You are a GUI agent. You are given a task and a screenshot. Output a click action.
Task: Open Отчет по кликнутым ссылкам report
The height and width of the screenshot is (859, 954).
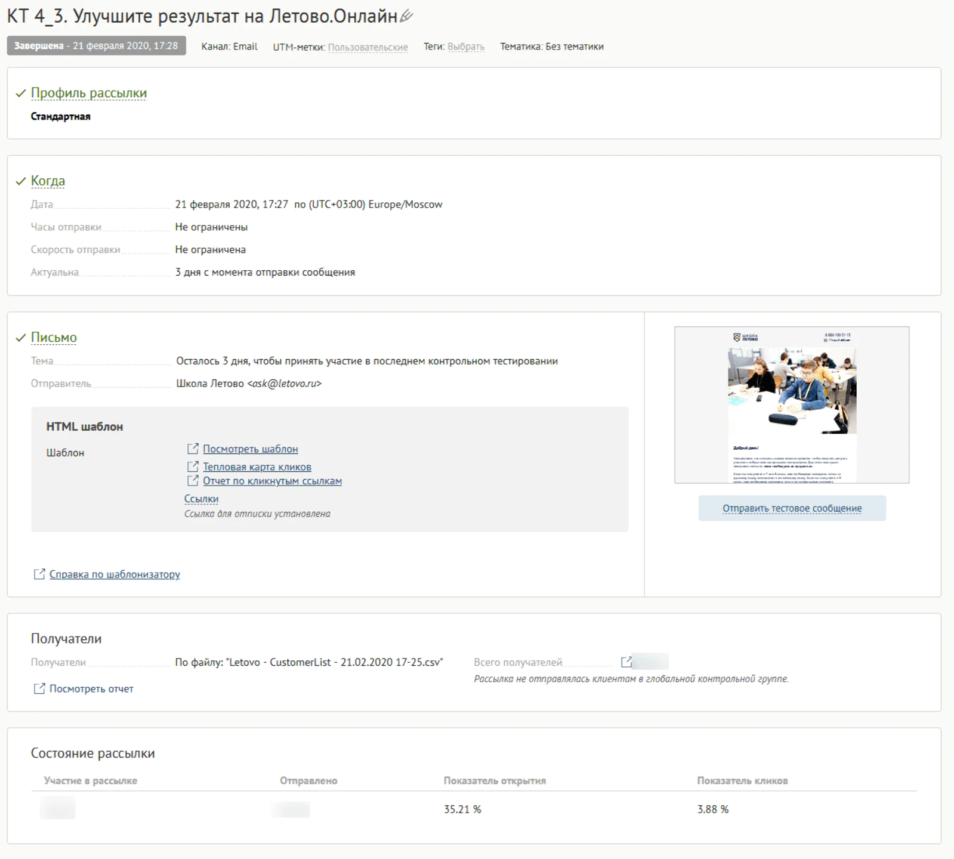coord(272,481)
